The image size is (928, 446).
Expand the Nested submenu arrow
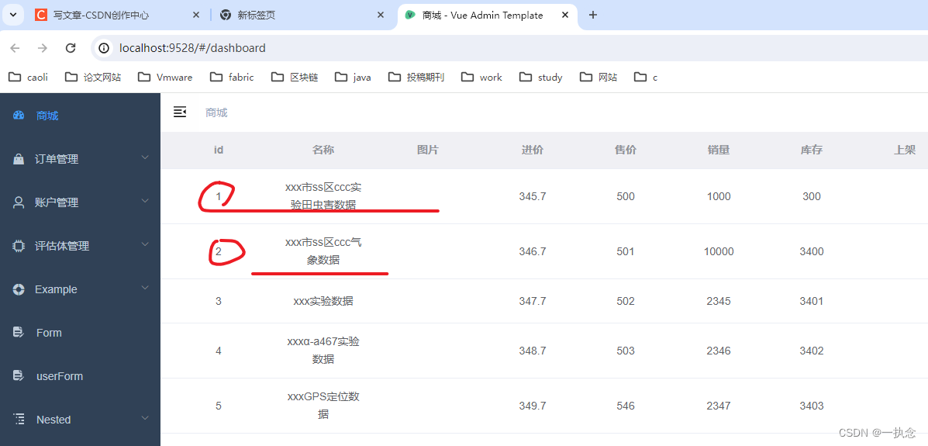click(x=145, y=418)
